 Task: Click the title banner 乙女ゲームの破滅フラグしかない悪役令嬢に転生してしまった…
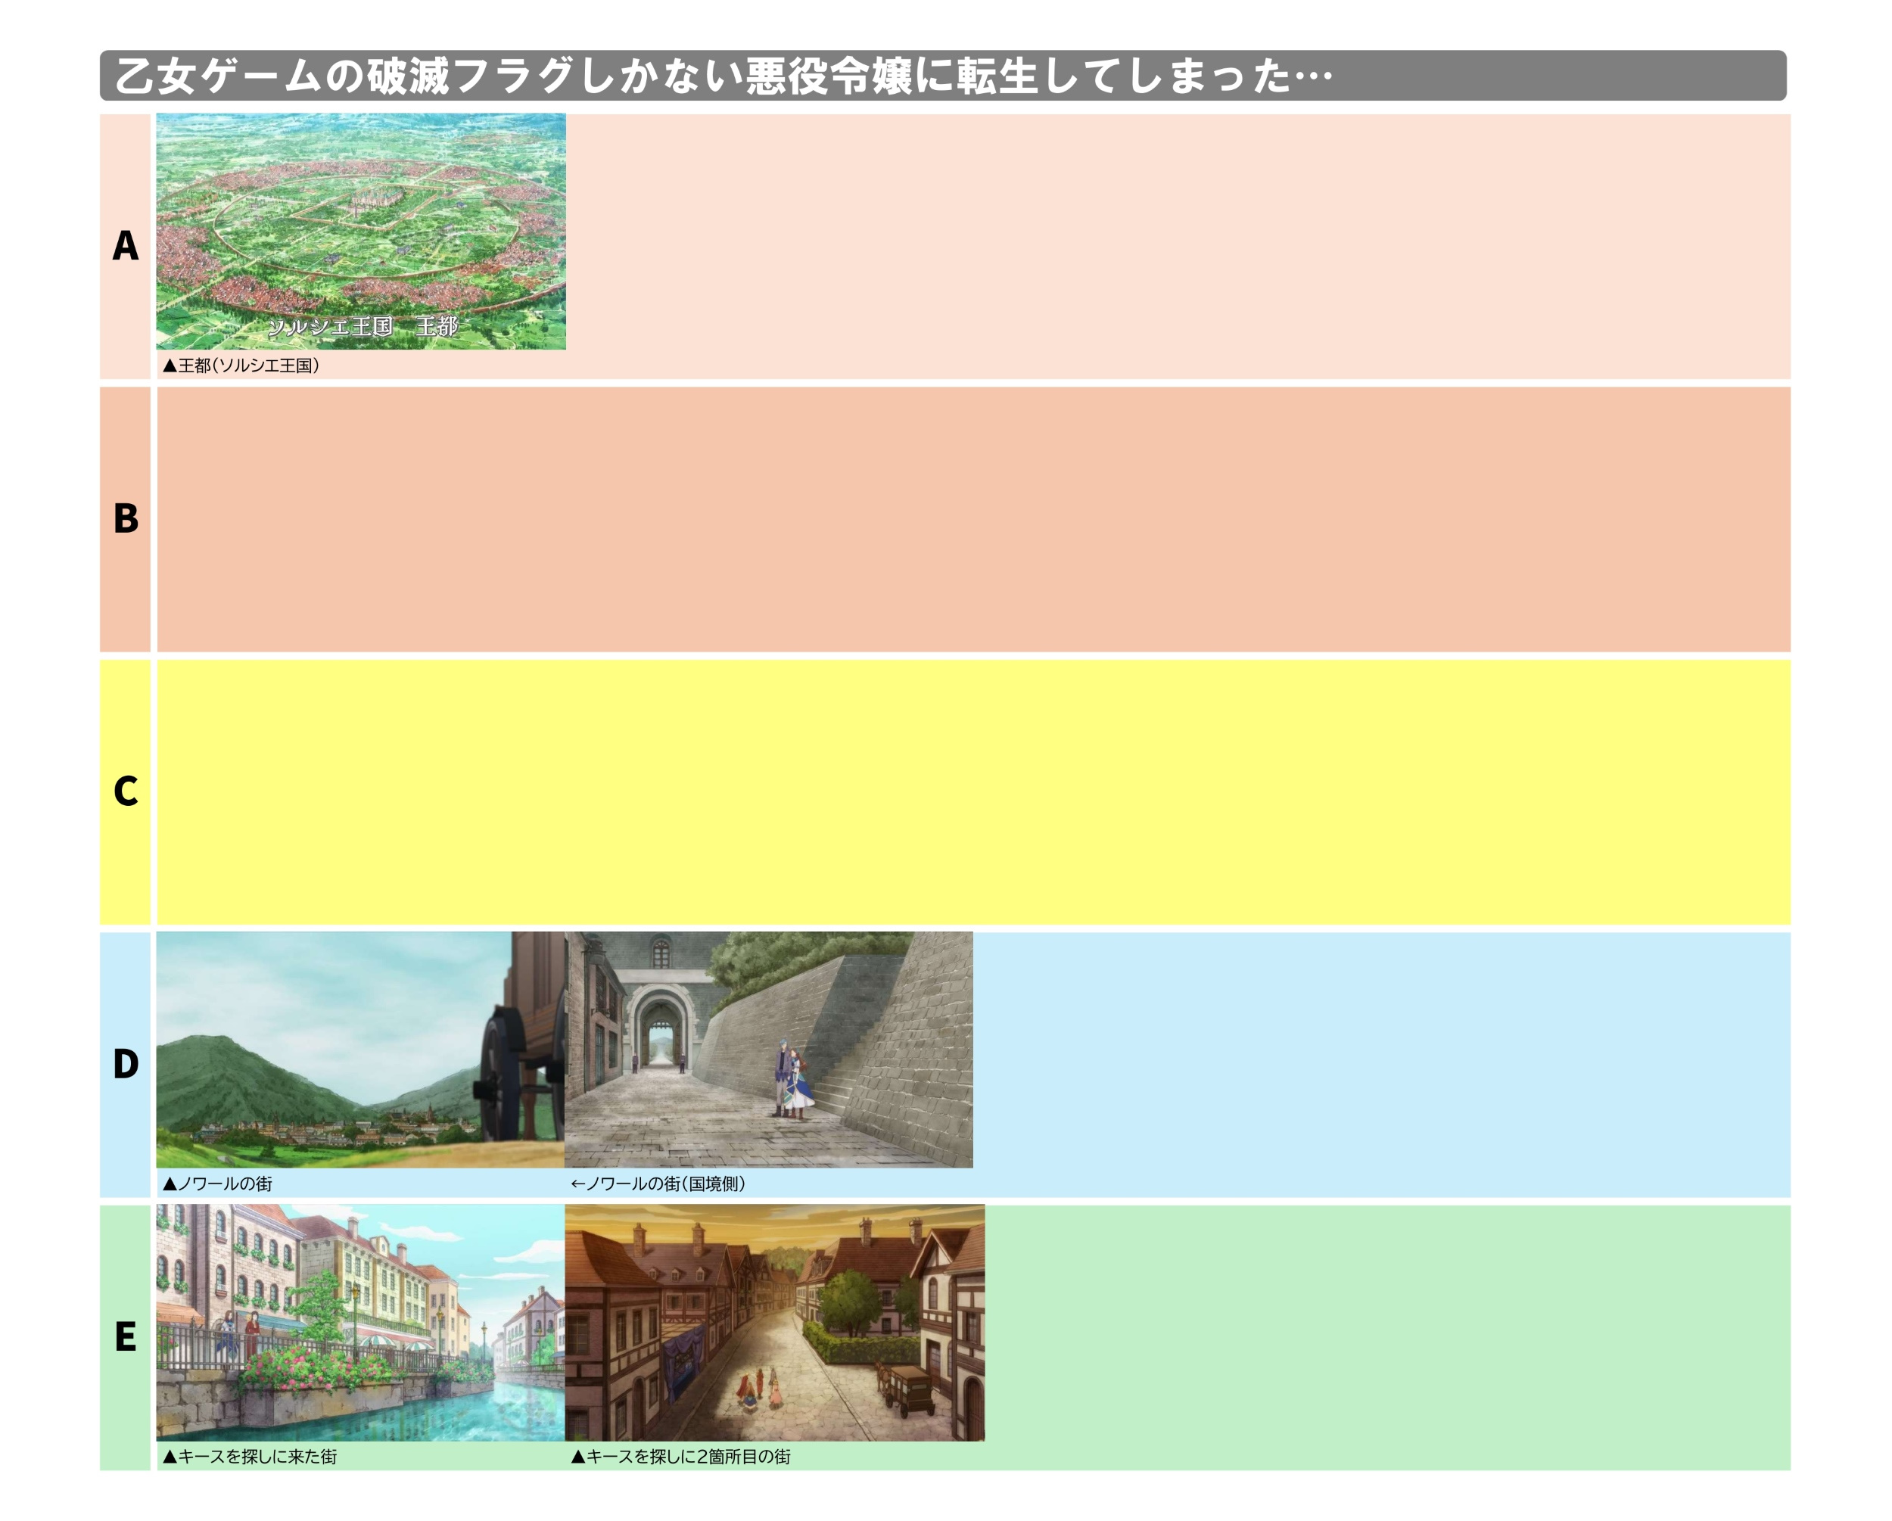pos(944,76)
